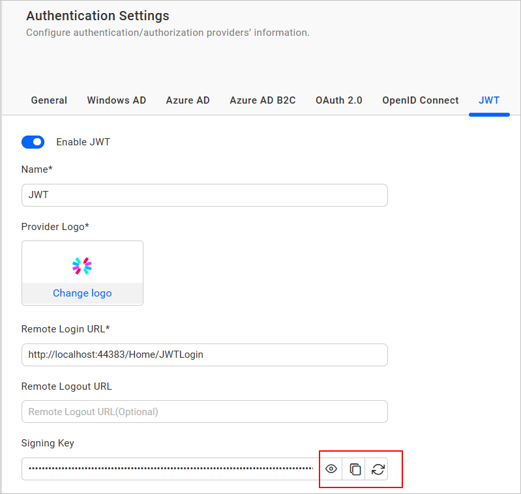The height and width of the screenshot is (494, 521).
Task: Show the hidden signing key with eye icon
Action: [x=331, y=469]
